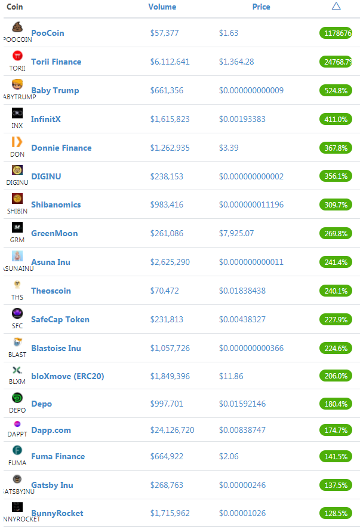Click the teal Fuma Finance F icon
This screenshot has height=528, width=360.
coord(17,450)
